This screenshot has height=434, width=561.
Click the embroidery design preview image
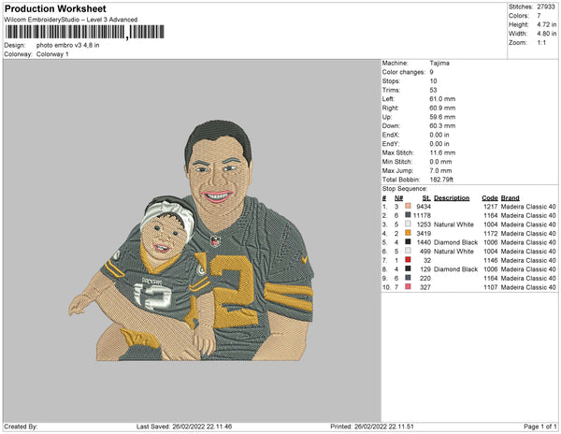click(192, 240)
